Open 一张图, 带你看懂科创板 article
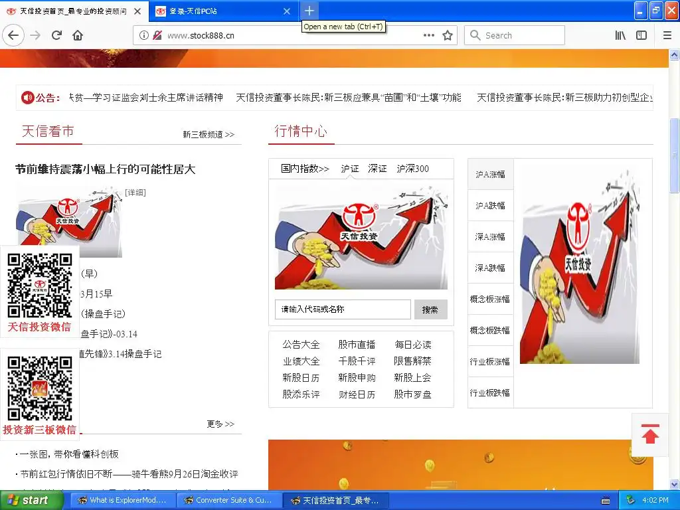 [69, 454]
